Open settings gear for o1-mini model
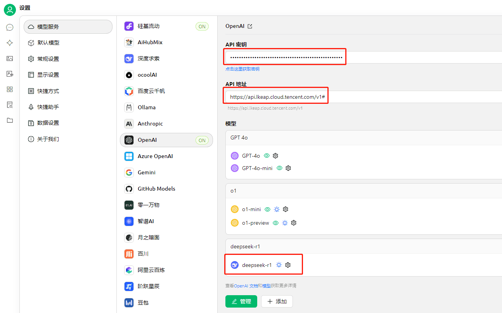Screen dimensions: 502x313 click(286, 209)
